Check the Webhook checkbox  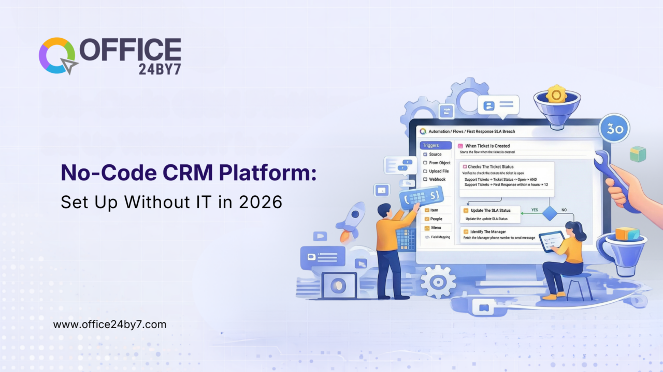pyautogui.click(x=425, y=179)
